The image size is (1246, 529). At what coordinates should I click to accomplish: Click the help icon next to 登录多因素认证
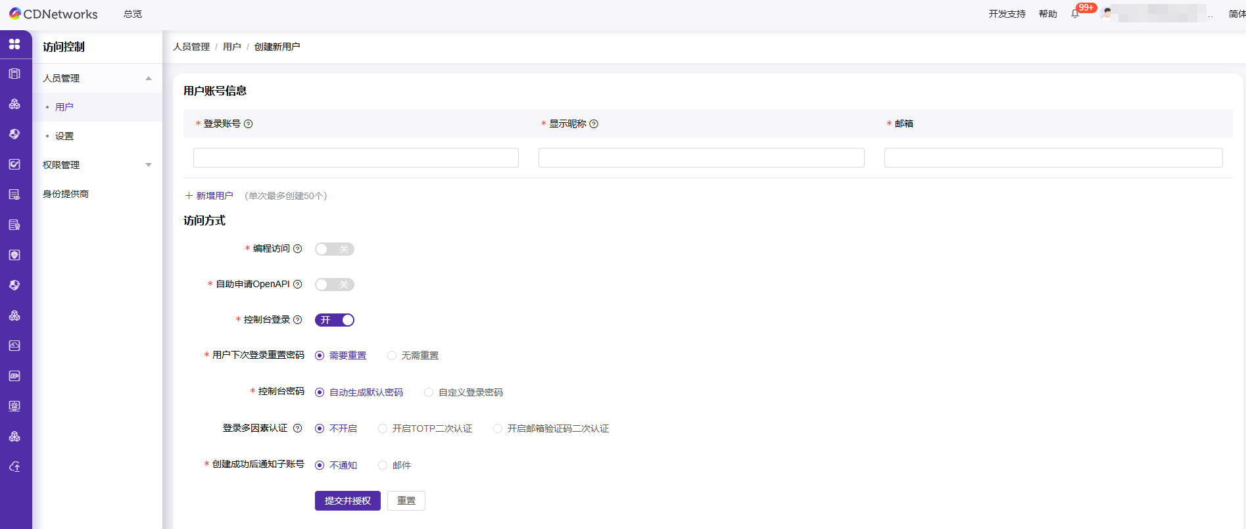297,428
